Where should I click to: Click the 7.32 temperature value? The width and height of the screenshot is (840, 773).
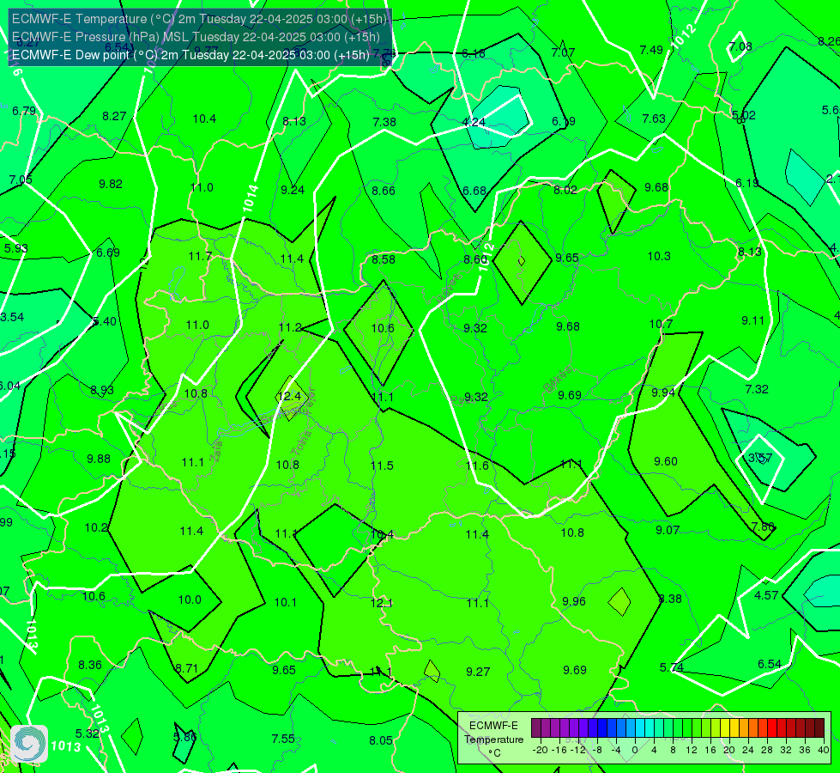point(757,389)
